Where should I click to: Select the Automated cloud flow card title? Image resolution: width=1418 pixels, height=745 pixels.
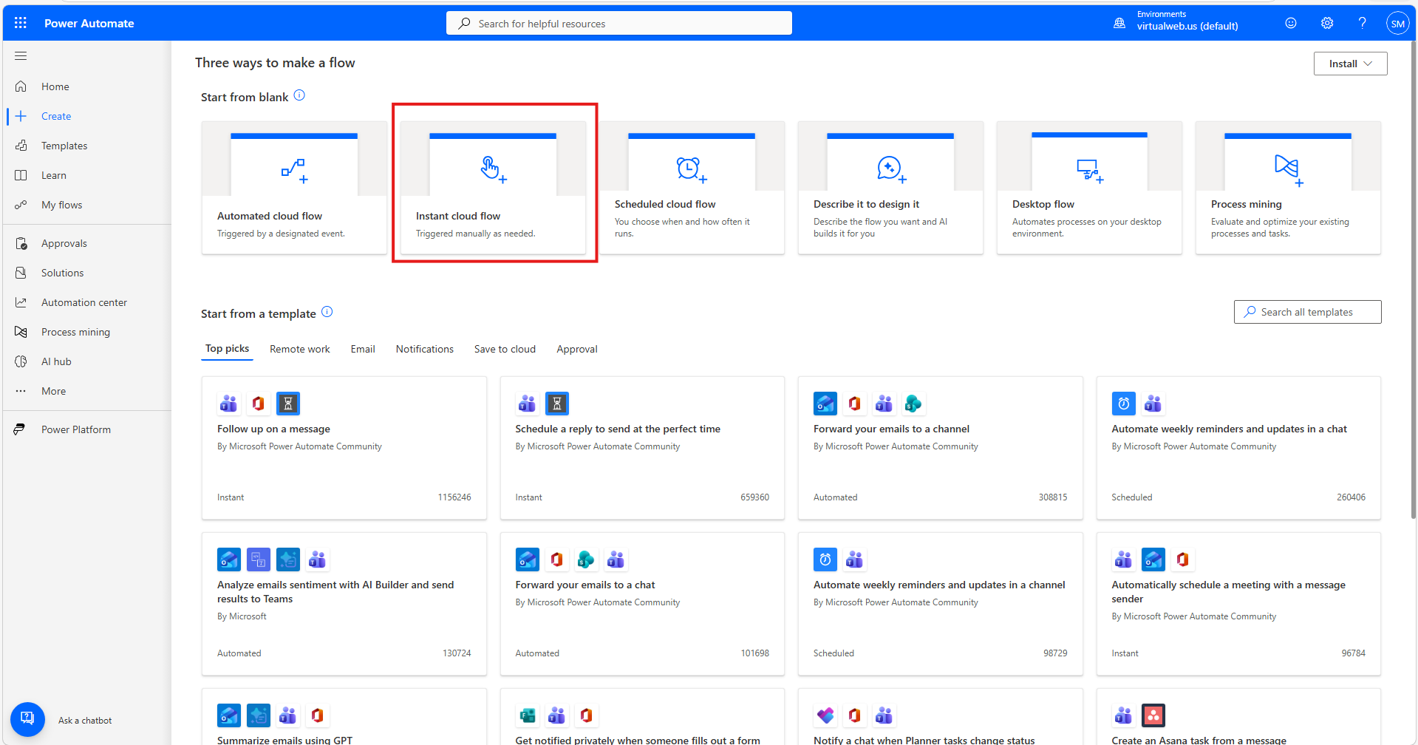coord(270,216)
